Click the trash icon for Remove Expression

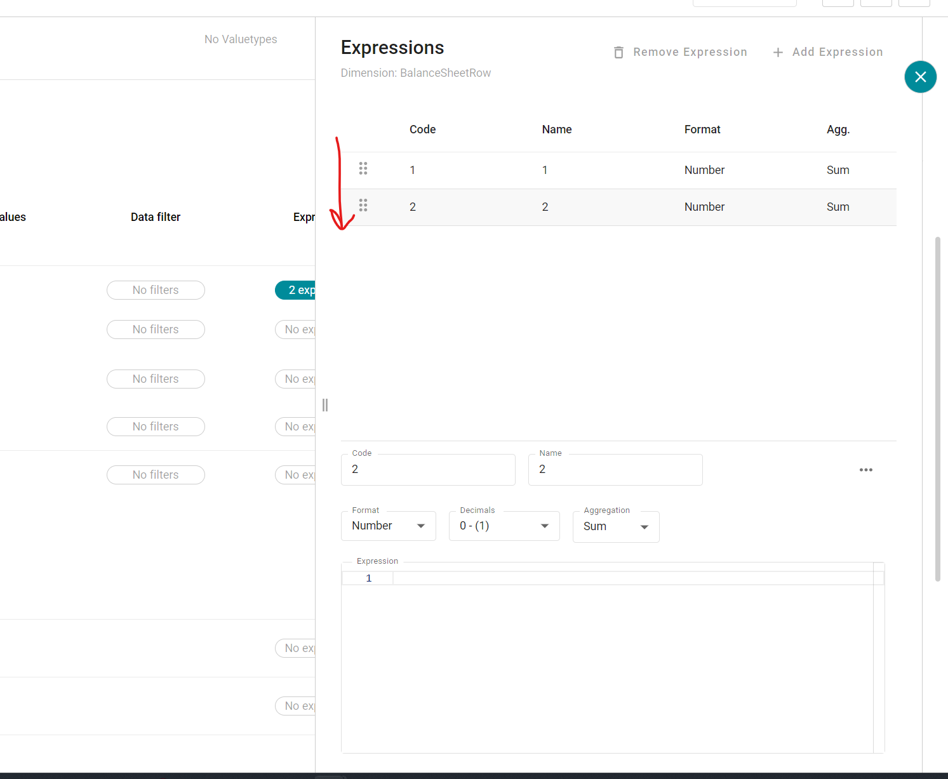point(618,52)
